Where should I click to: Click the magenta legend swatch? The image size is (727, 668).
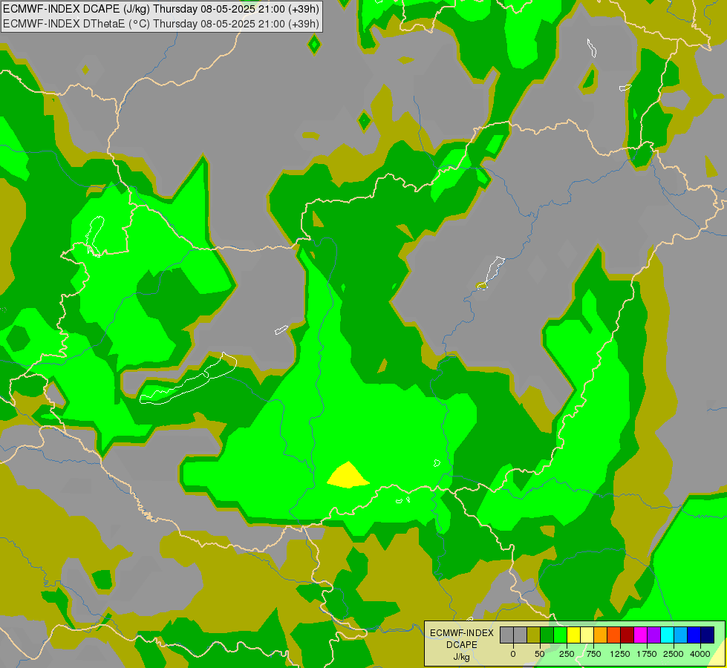tap(640, 635)
